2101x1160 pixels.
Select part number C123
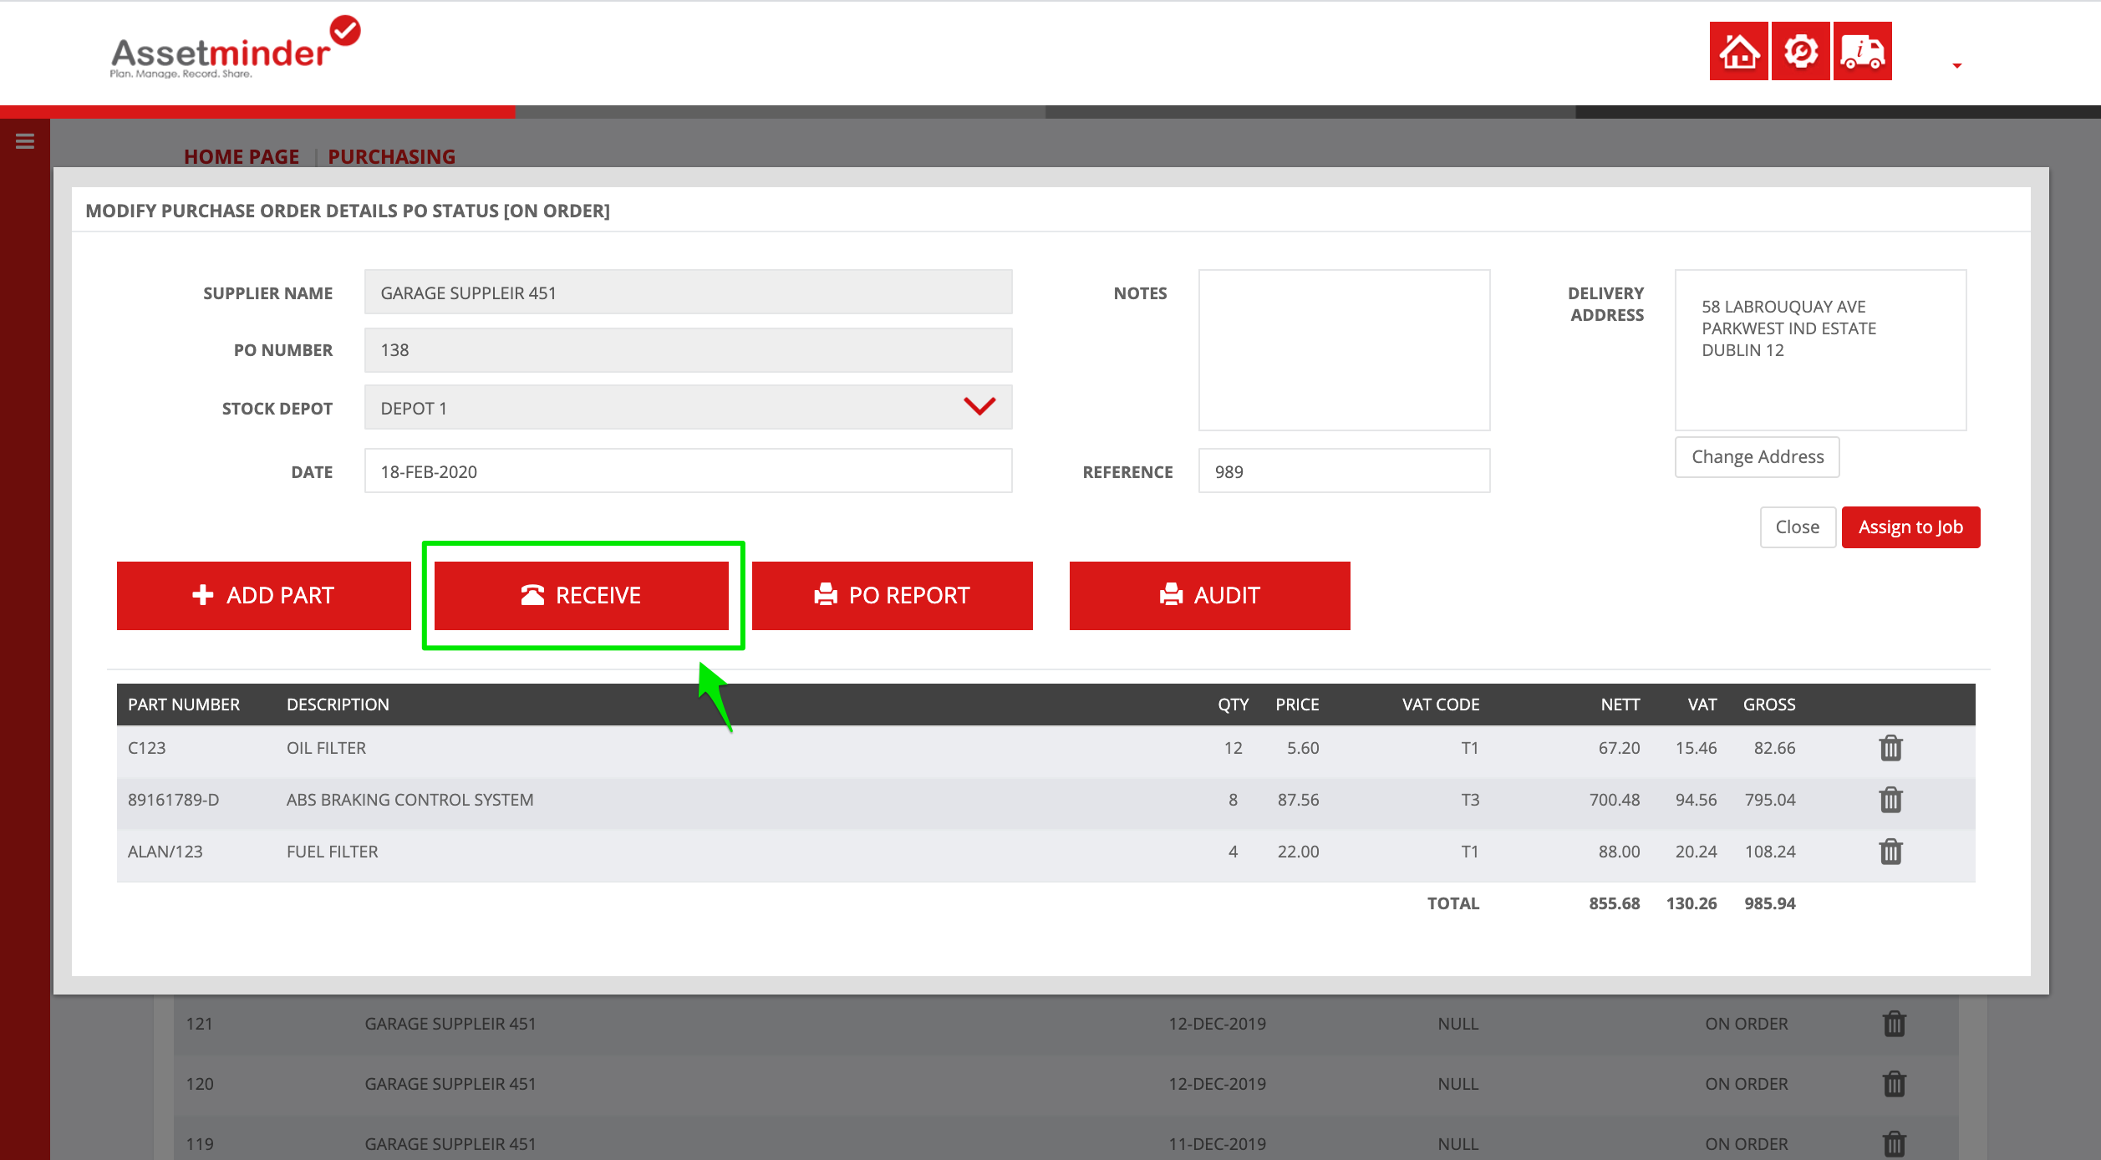tap(146, 748)
